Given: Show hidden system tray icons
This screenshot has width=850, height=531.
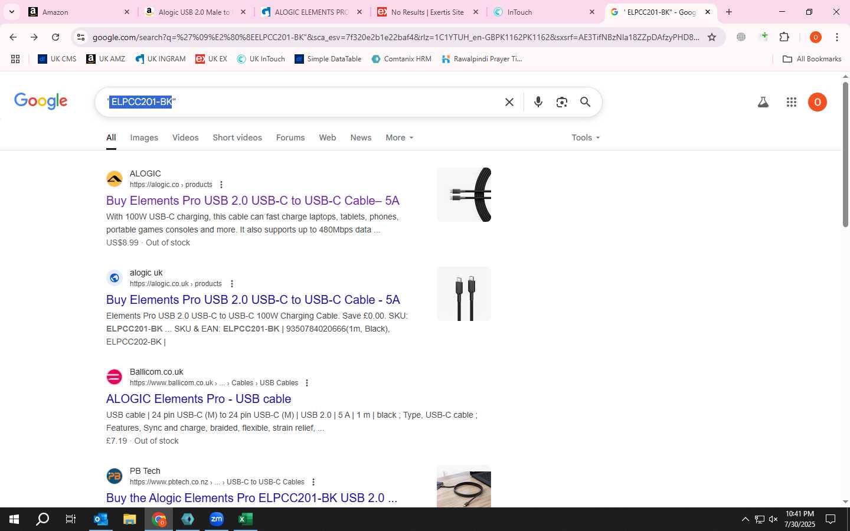Looking at the screenshot, I should 745,519.
